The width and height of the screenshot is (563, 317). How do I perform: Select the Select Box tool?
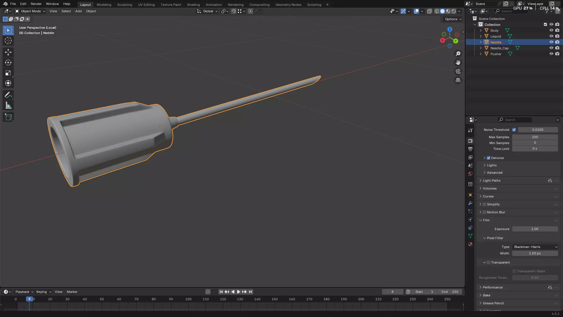point(8,30)
